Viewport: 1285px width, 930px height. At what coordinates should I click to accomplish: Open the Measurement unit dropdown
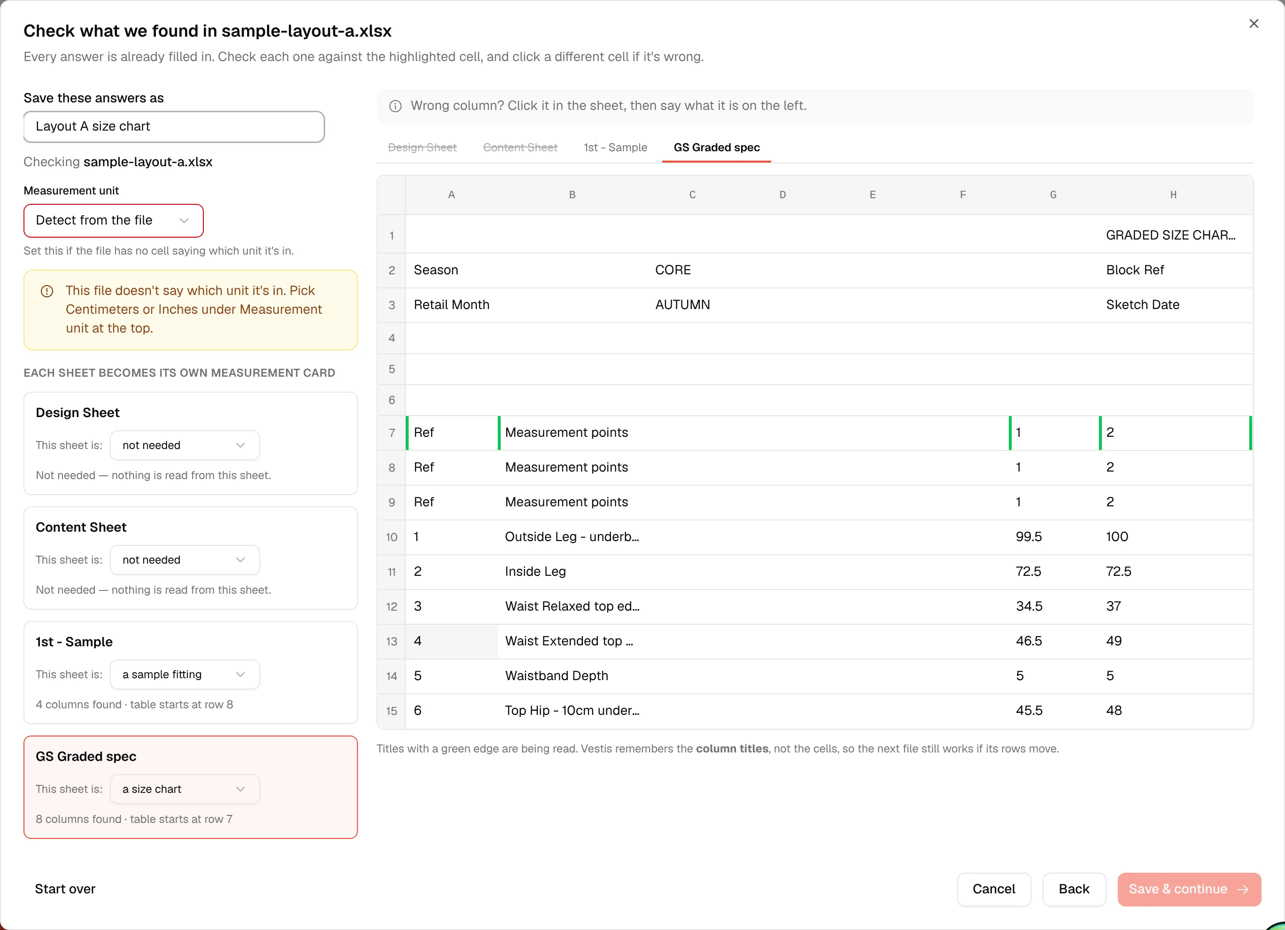tap(113, 220)
